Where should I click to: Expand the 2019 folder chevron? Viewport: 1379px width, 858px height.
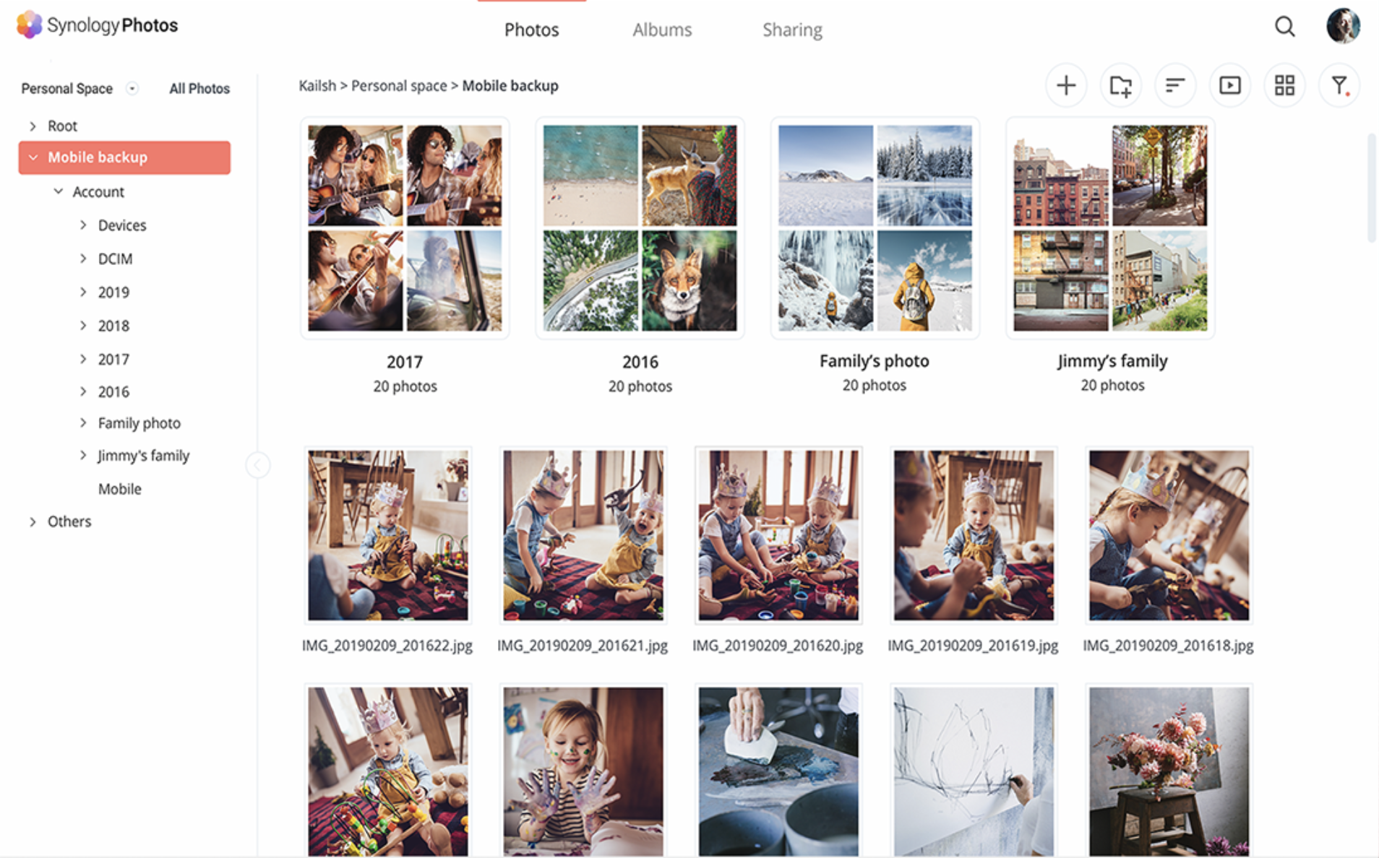[83, 292]
